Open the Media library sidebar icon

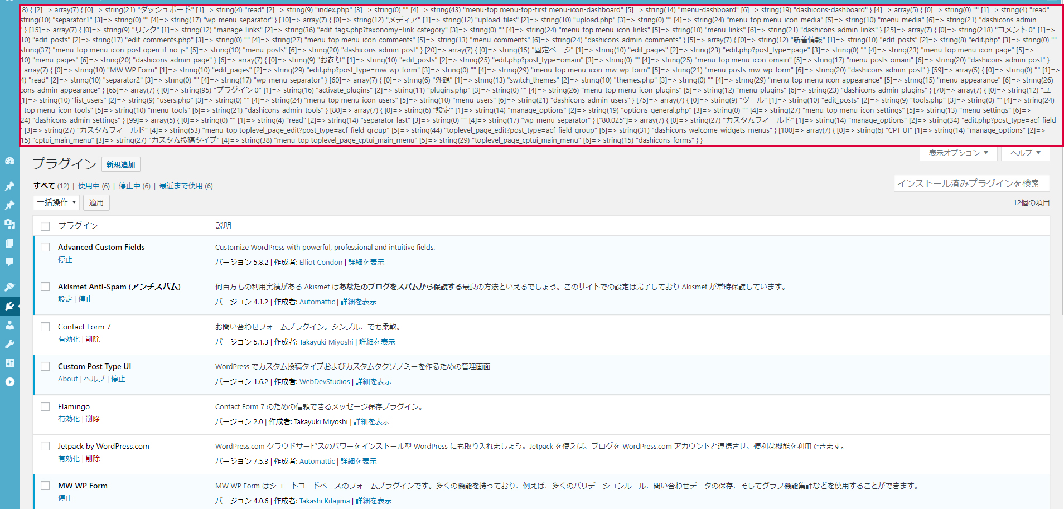pyautogui.click(x=9, y=224)
